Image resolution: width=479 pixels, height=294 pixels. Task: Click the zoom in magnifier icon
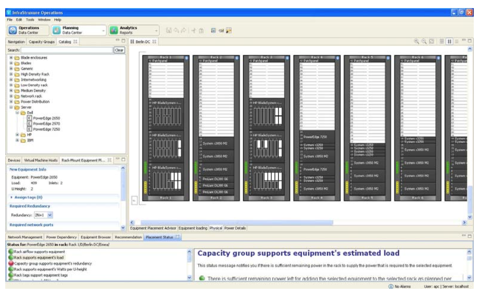[x=416, y=42]
